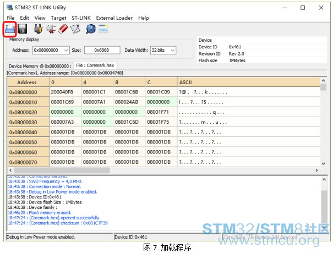Click column header 4
The width and height of the screenshot is (333, 254).
coord(97,82)
